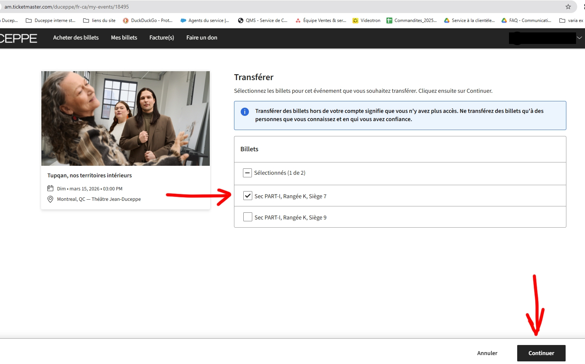
Task: Uncheck the Siège 7 ticket checkbox
Action: click(248, 196)
